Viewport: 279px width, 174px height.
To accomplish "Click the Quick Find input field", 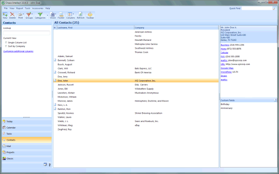I will (257, 8).
